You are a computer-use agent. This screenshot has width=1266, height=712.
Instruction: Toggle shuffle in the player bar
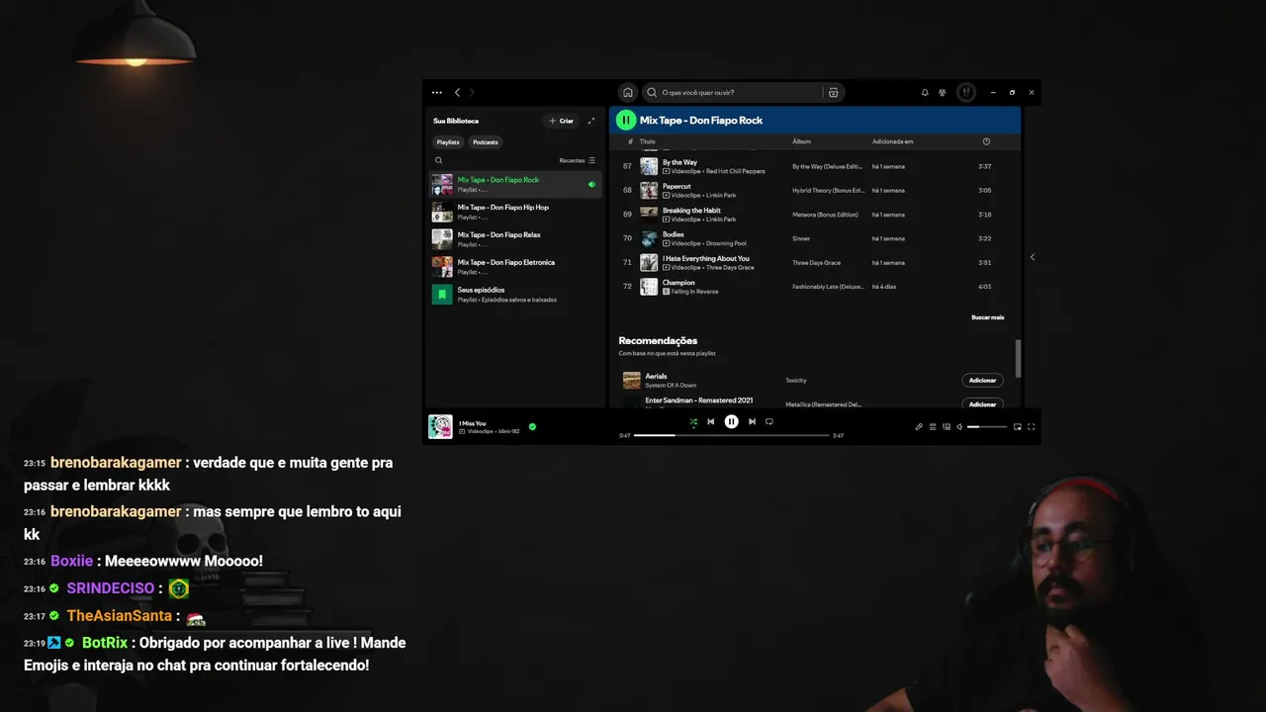[693, 421]
